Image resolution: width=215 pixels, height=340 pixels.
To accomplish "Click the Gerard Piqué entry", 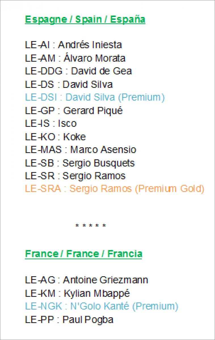I will click(x=74, y=110).
